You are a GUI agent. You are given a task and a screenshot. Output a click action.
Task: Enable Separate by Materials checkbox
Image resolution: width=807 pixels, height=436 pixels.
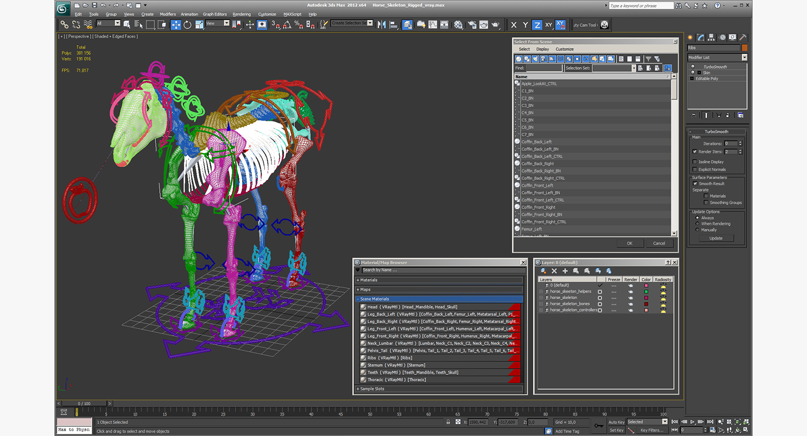[x=706, y=196]
